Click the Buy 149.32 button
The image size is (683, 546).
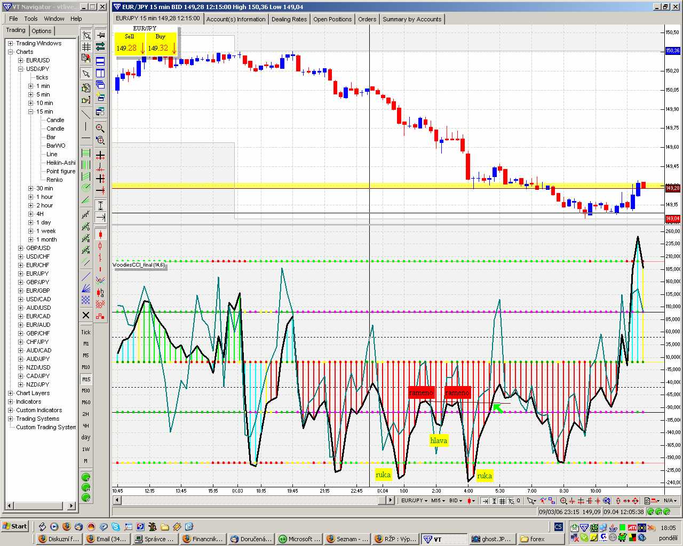(161, 44)
